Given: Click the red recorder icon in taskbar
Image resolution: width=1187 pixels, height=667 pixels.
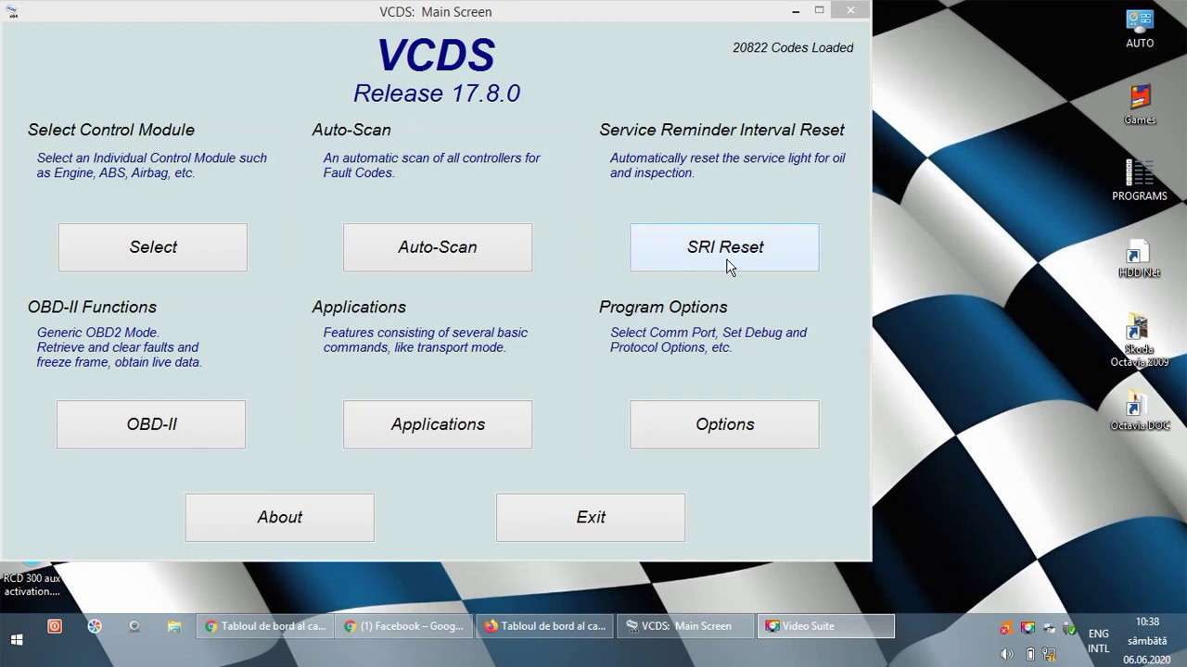Looking at the screenshot, I should point(55,626).
